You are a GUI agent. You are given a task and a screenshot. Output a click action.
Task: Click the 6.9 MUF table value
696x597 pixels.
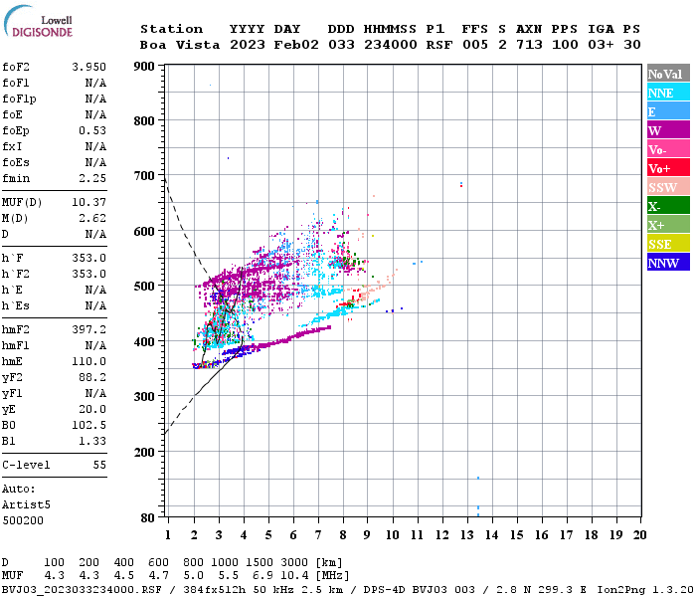click(262, 576)
